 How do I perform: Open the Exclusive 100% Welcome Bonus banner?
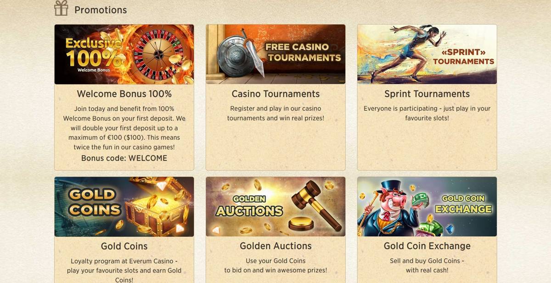(x=124, y=54)
